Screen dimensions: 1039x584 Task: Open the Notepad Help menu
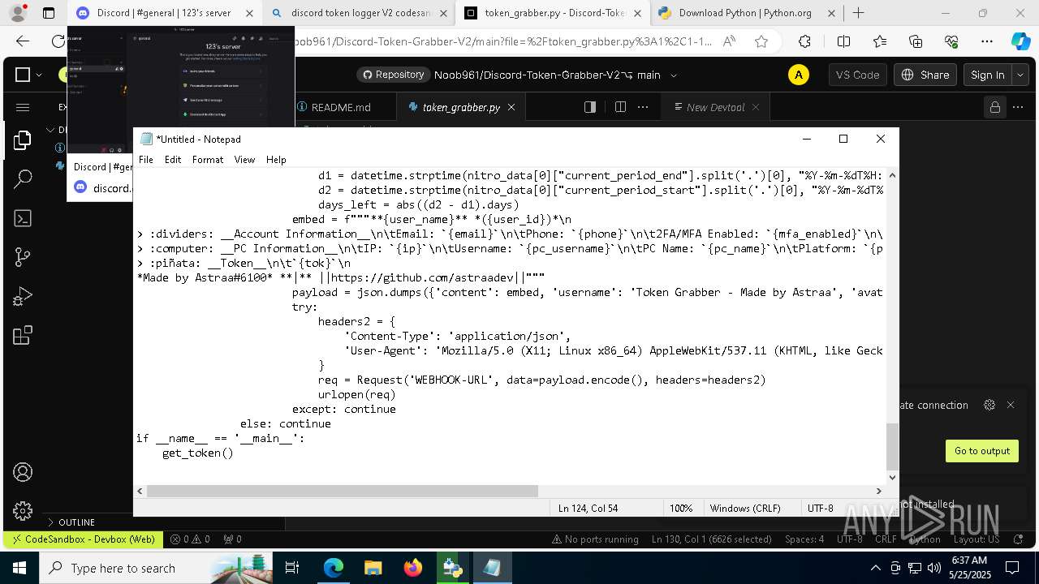click(276, 160)
